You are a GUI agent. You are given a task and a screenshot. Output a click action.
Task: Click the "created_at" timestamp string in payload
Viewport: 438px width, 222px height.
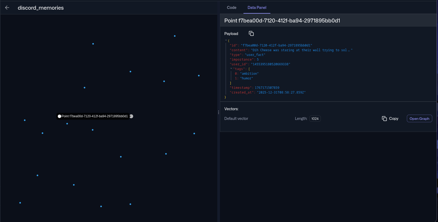click(281, 92)
